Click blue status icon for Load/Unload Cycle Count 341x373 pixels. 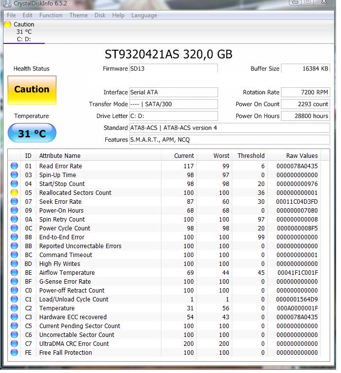point(14,299)
